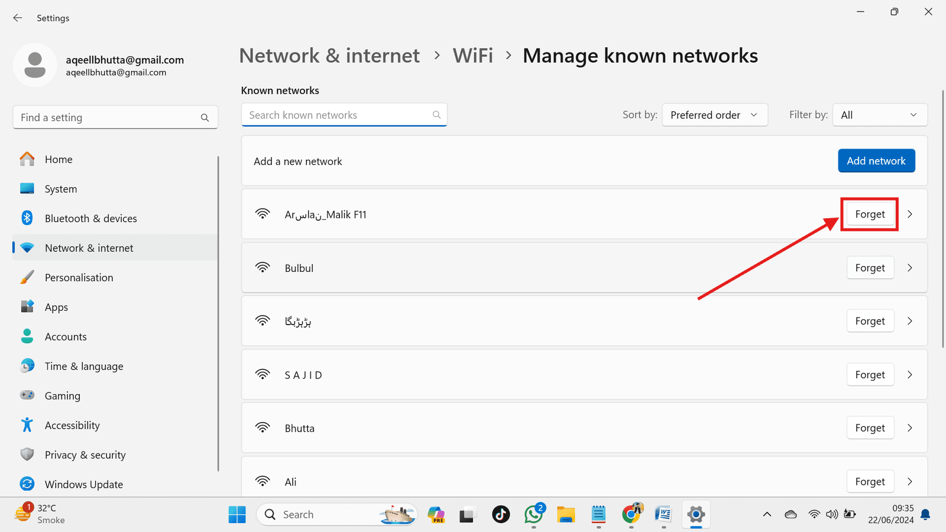
Task: Open the Privacy & security section
Action: [x=85, y=455]
